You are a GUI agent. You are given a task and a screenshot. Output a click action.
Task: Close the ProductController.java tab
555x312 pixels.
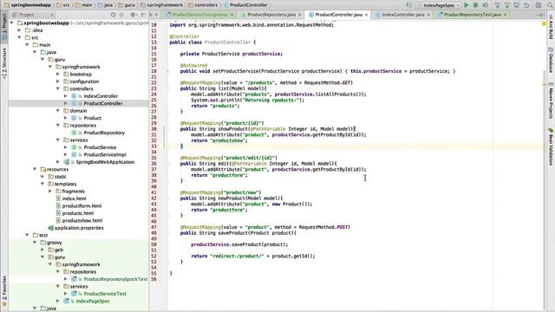[366, 15]
